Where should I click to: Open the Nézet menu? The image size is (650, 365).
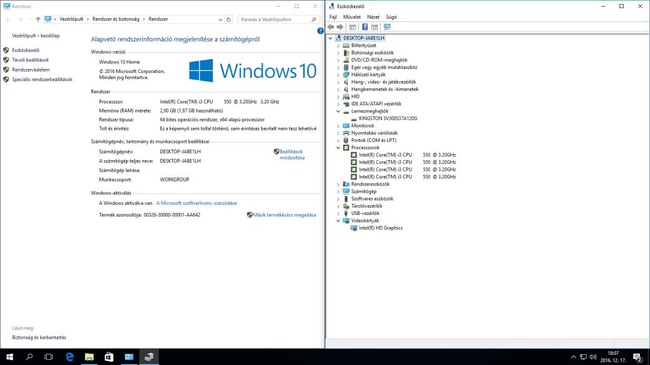[373, 17]
